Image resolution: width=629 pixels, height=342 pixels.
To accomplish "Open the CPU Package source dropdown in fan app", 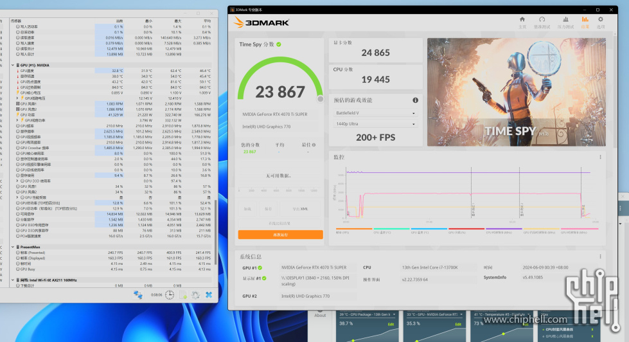I will (x=368, y=314).
